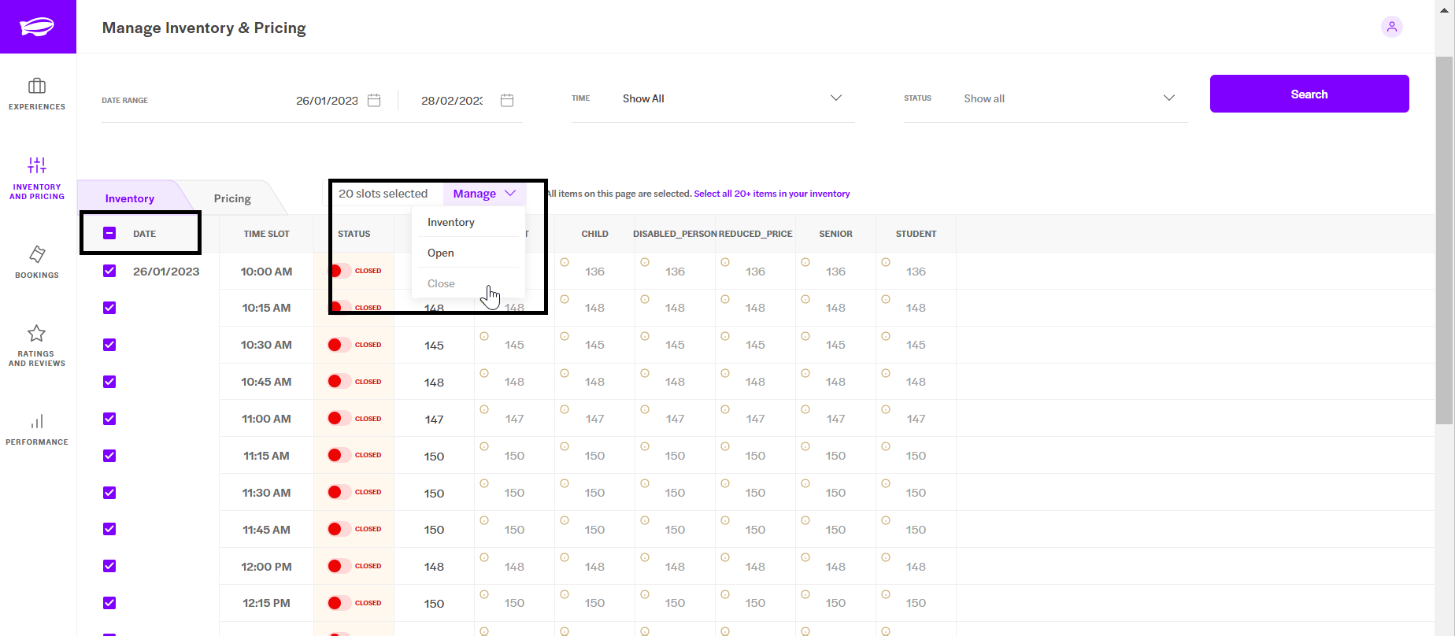Collapse the Manage dropdown
Image resolution: width=1455 pixels, height=636 pixels.
pyautogui.click(x=484, y=194)
